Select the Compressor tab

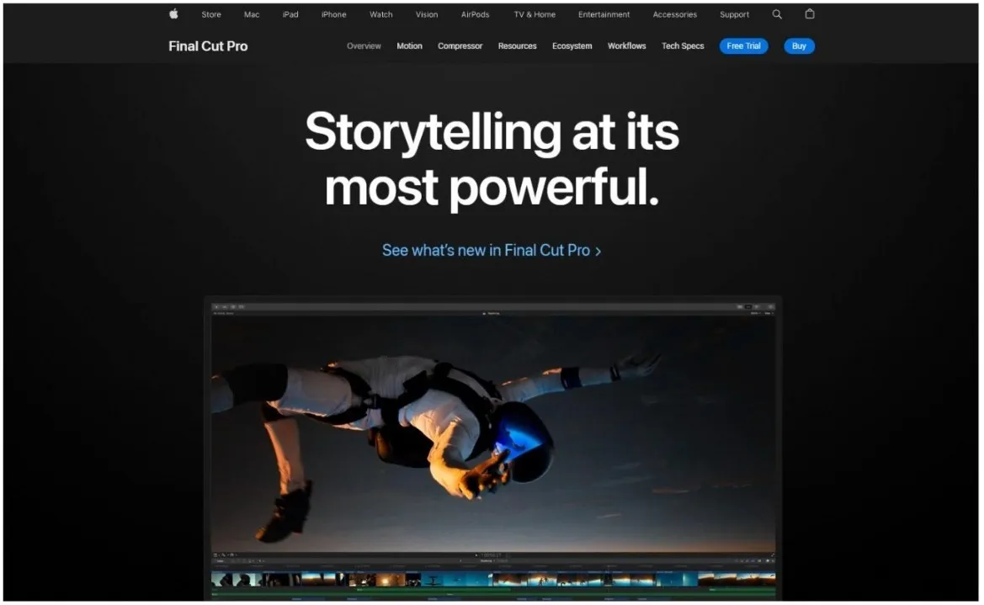coord(460,46)
